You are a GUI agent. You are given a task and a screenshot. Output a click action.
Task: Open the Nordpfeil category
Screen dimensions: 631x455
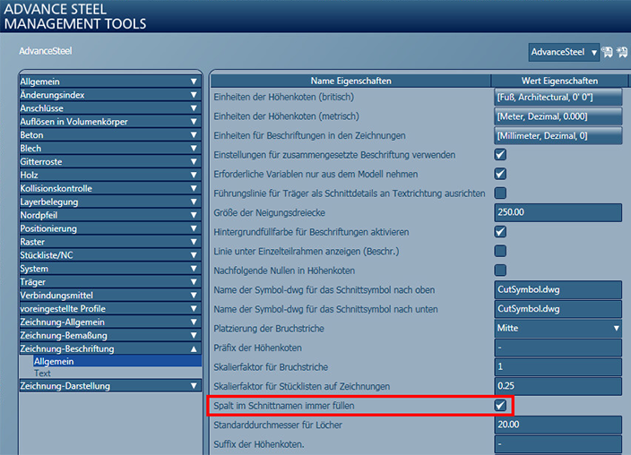pyautogui.click(x=110, y=215)
